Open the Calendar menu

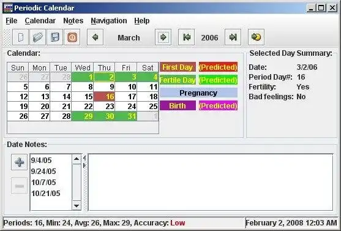click(40, 21)
